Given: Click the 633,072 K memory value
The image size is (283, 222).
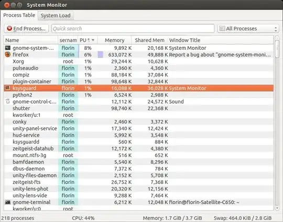Looking at the screenshot, I should pos(120,54).
